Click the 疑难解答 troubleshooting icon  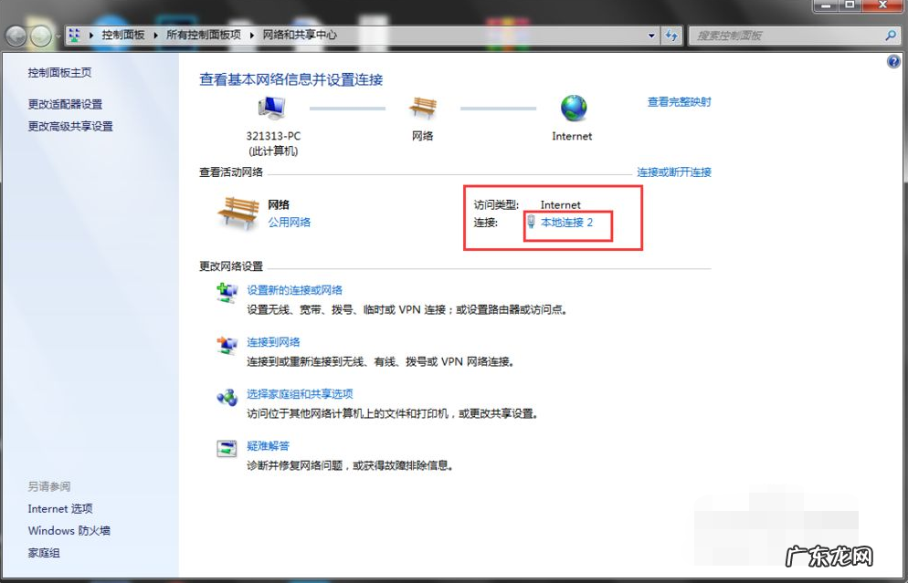[227, 448]
